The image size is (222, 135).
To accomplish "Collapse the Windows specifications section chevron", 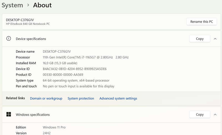I will pos(215,115).
